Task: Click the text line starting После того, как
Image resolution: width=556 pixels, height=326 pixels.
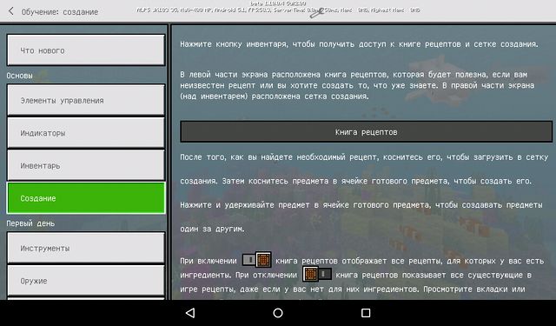Action: pos(364,157)
